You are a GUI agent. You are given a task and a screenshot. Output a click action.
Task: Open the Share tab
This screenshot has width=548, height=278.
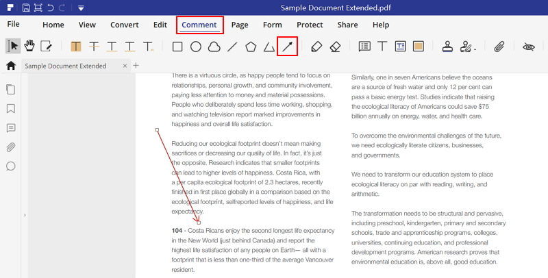coord(347,25)
